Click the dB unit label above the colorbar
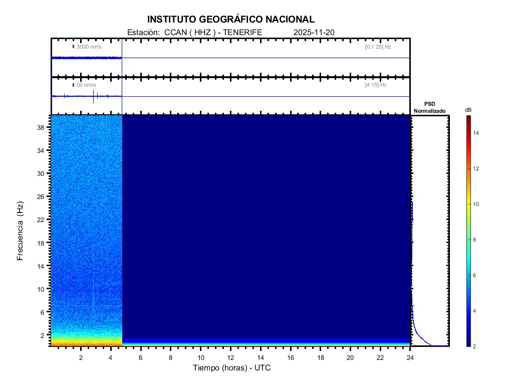The height and width of the screenshot is (385, 513). point(468,110)
